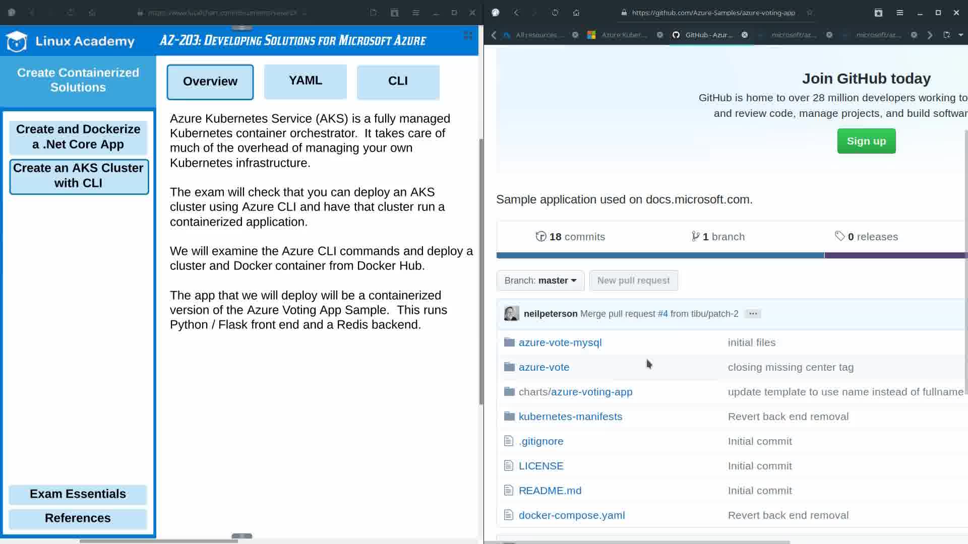Toggle fullscreen icon in Linux Academy header
Viewport: 968px width, 544px height.
pyautogui.click(x=468, y=35)
